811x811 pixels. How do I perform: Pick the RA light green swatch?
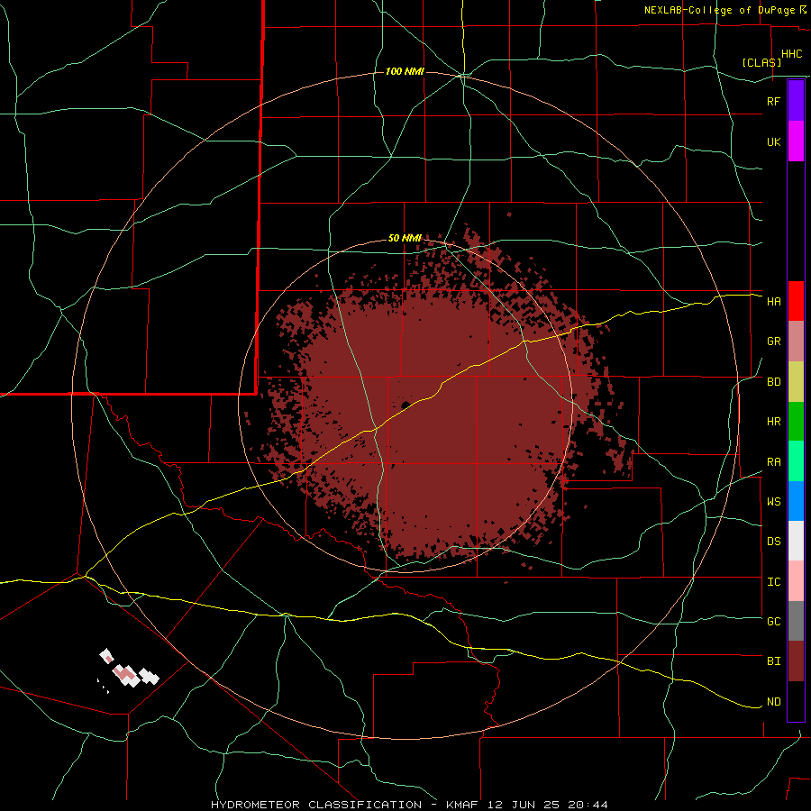point(796,461)
